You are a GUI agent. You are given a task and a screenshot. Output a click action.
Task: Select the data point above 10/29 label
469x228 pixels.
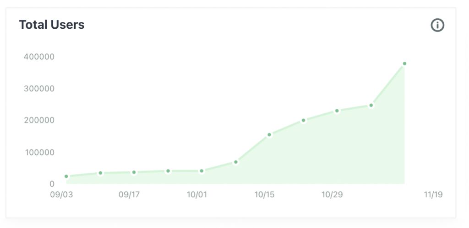(x=337, y=111)
